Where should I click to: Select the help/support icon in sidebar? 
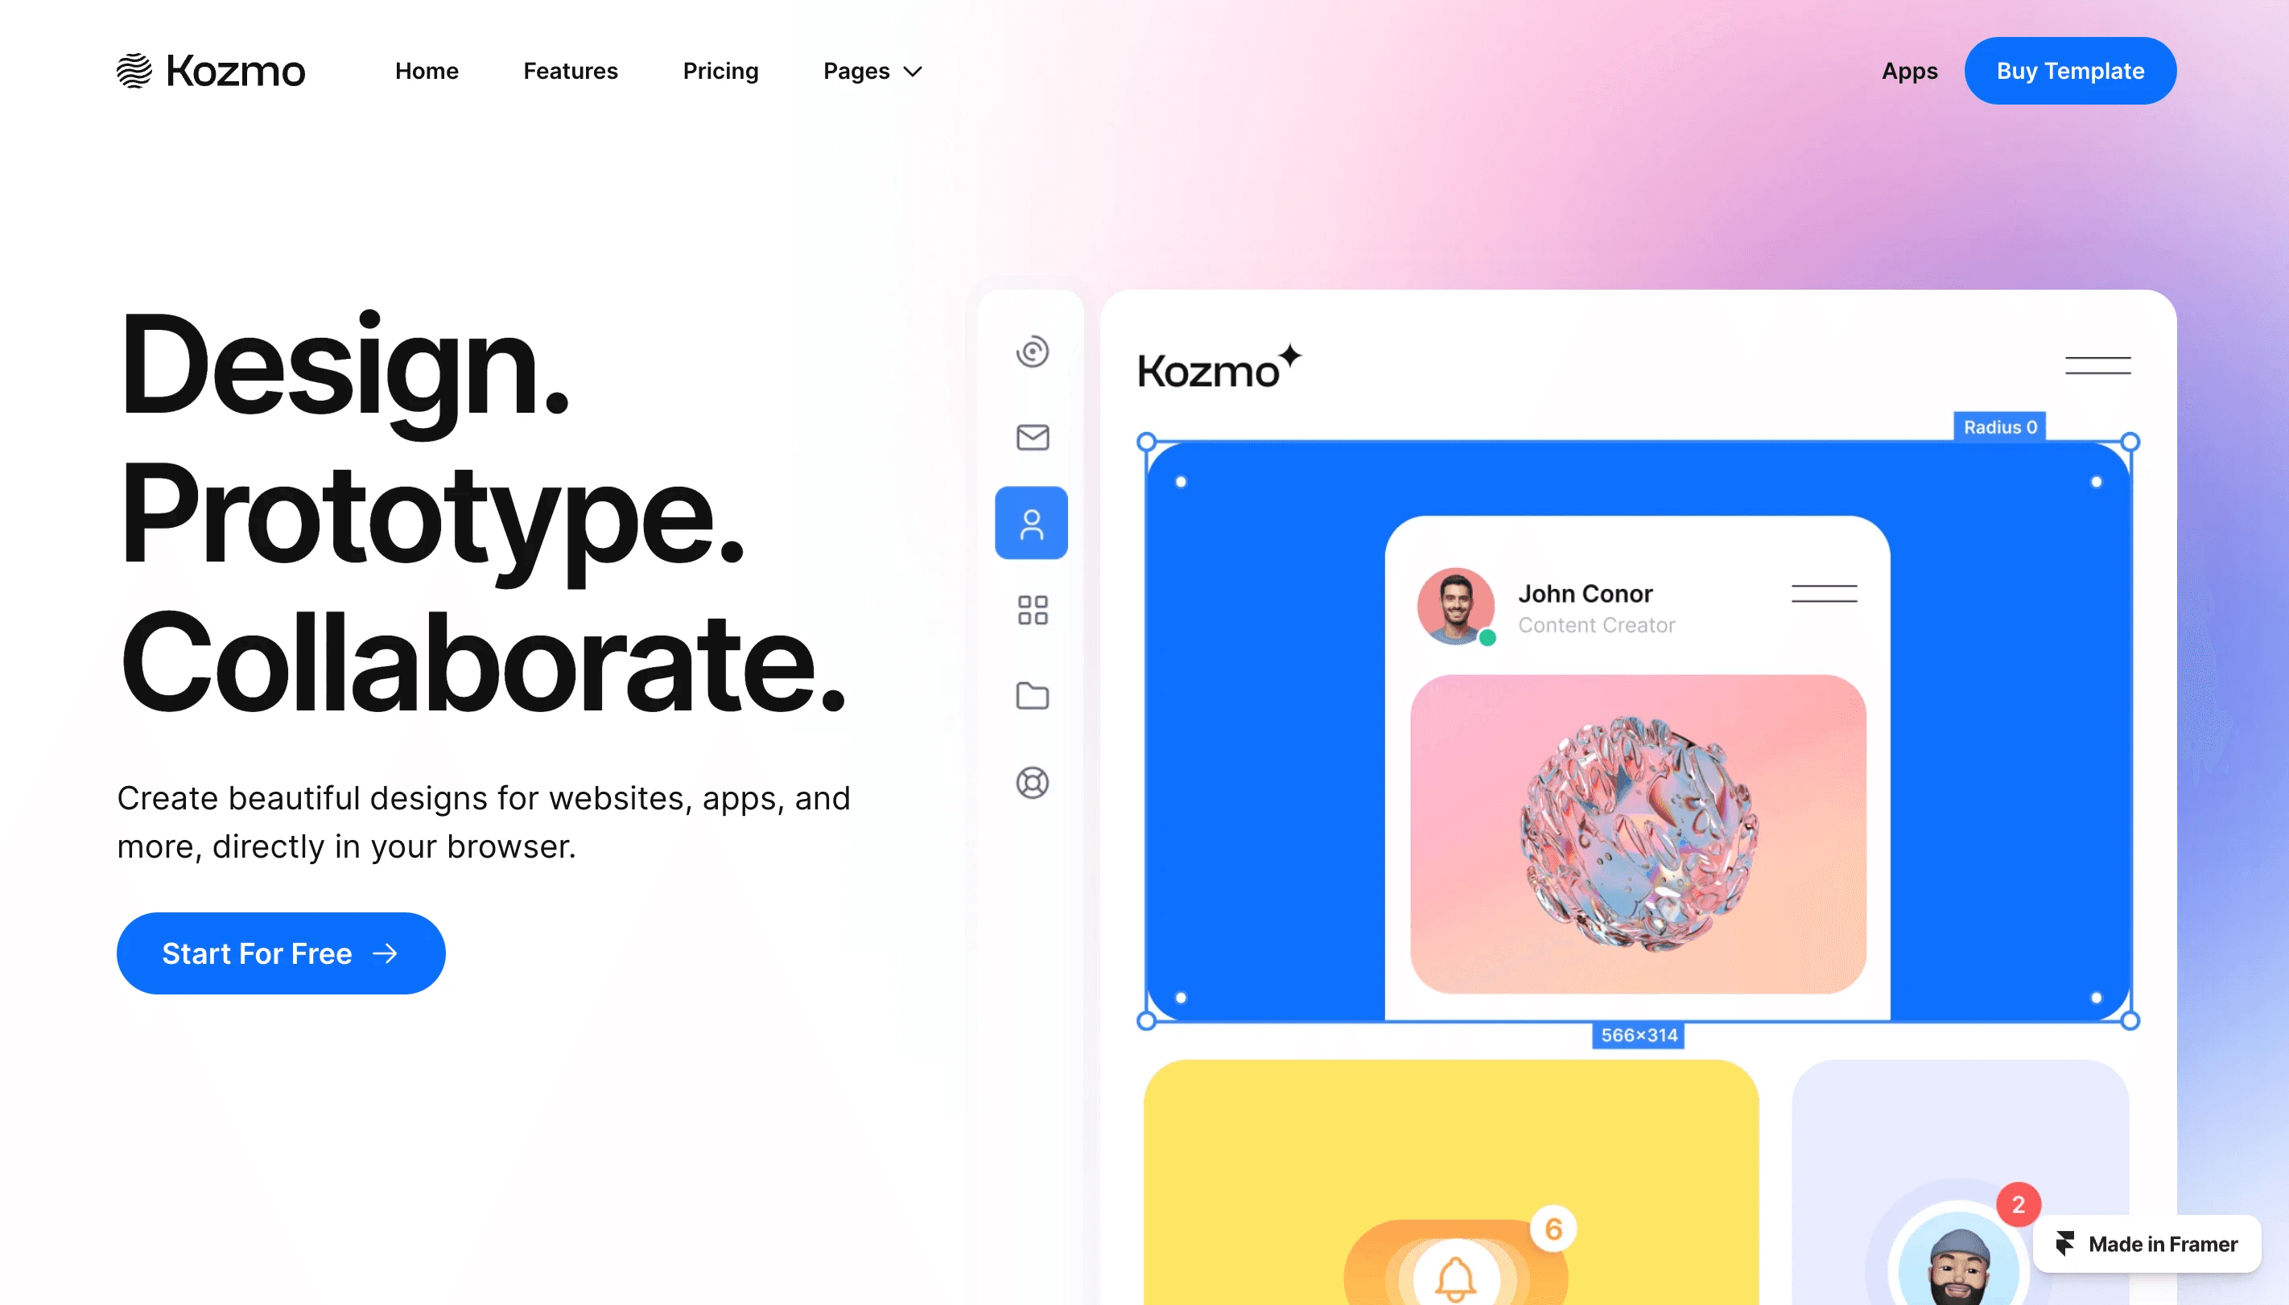(x=1031, y=781)
